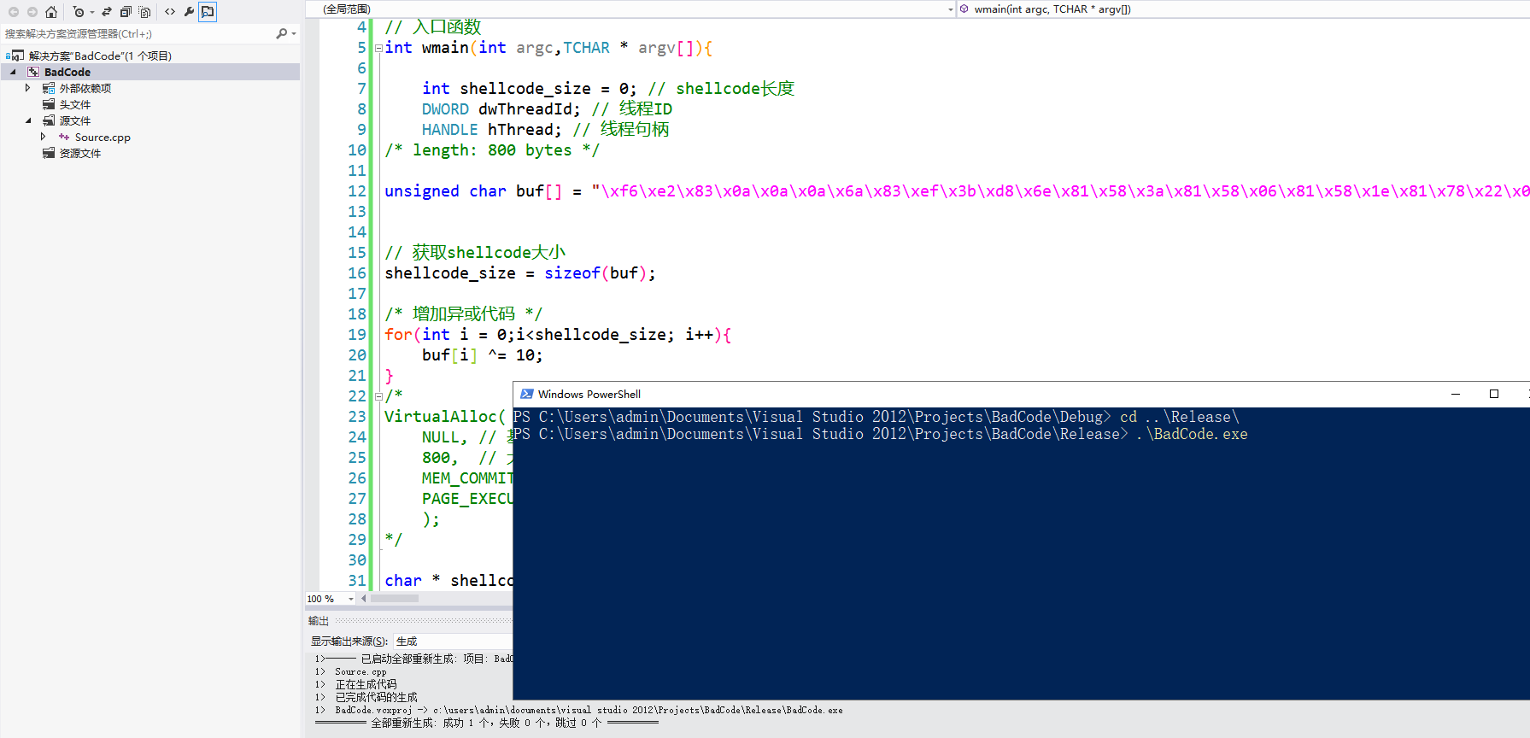Select the BadCode project node
The height and width of the screenshot is (738, 1530).
point(67,72)
